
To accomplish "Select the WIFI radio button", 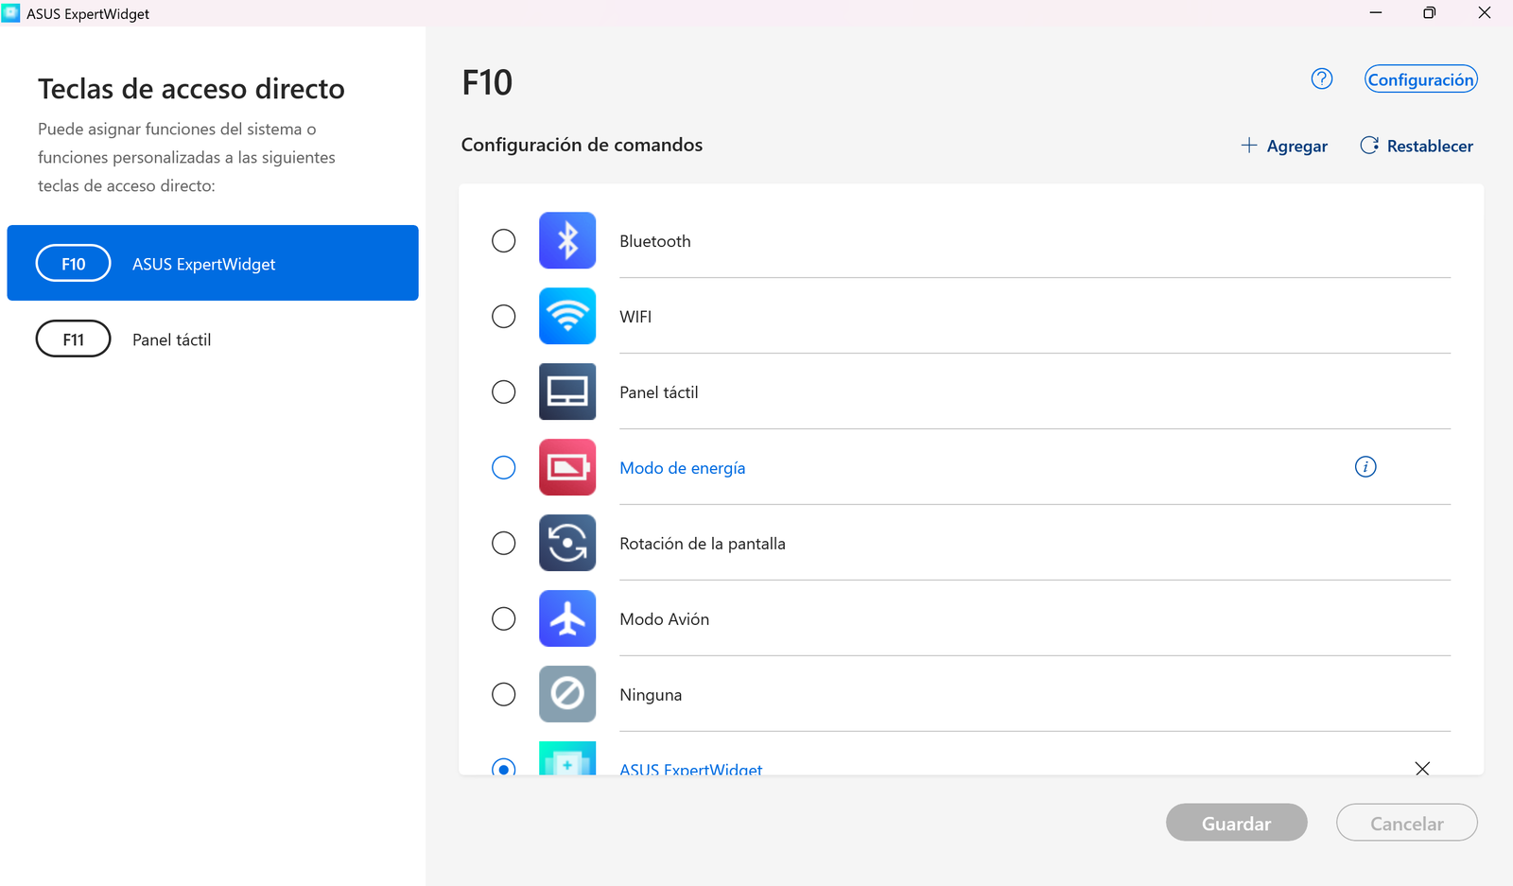I will pos(504,316).
